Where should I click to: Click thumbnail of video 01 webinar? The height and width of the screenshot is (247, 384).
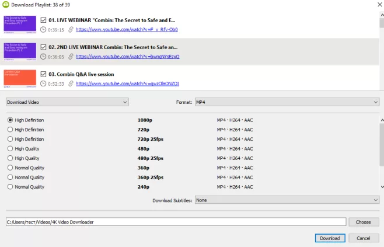point(20,25)
